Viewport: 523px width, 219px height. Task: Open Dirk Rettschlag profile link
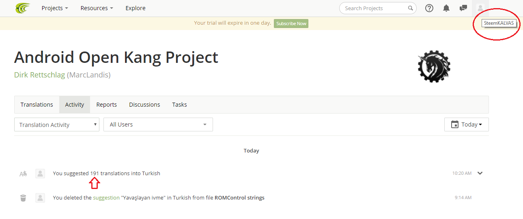pyautogui.click(x=39, y=75)
